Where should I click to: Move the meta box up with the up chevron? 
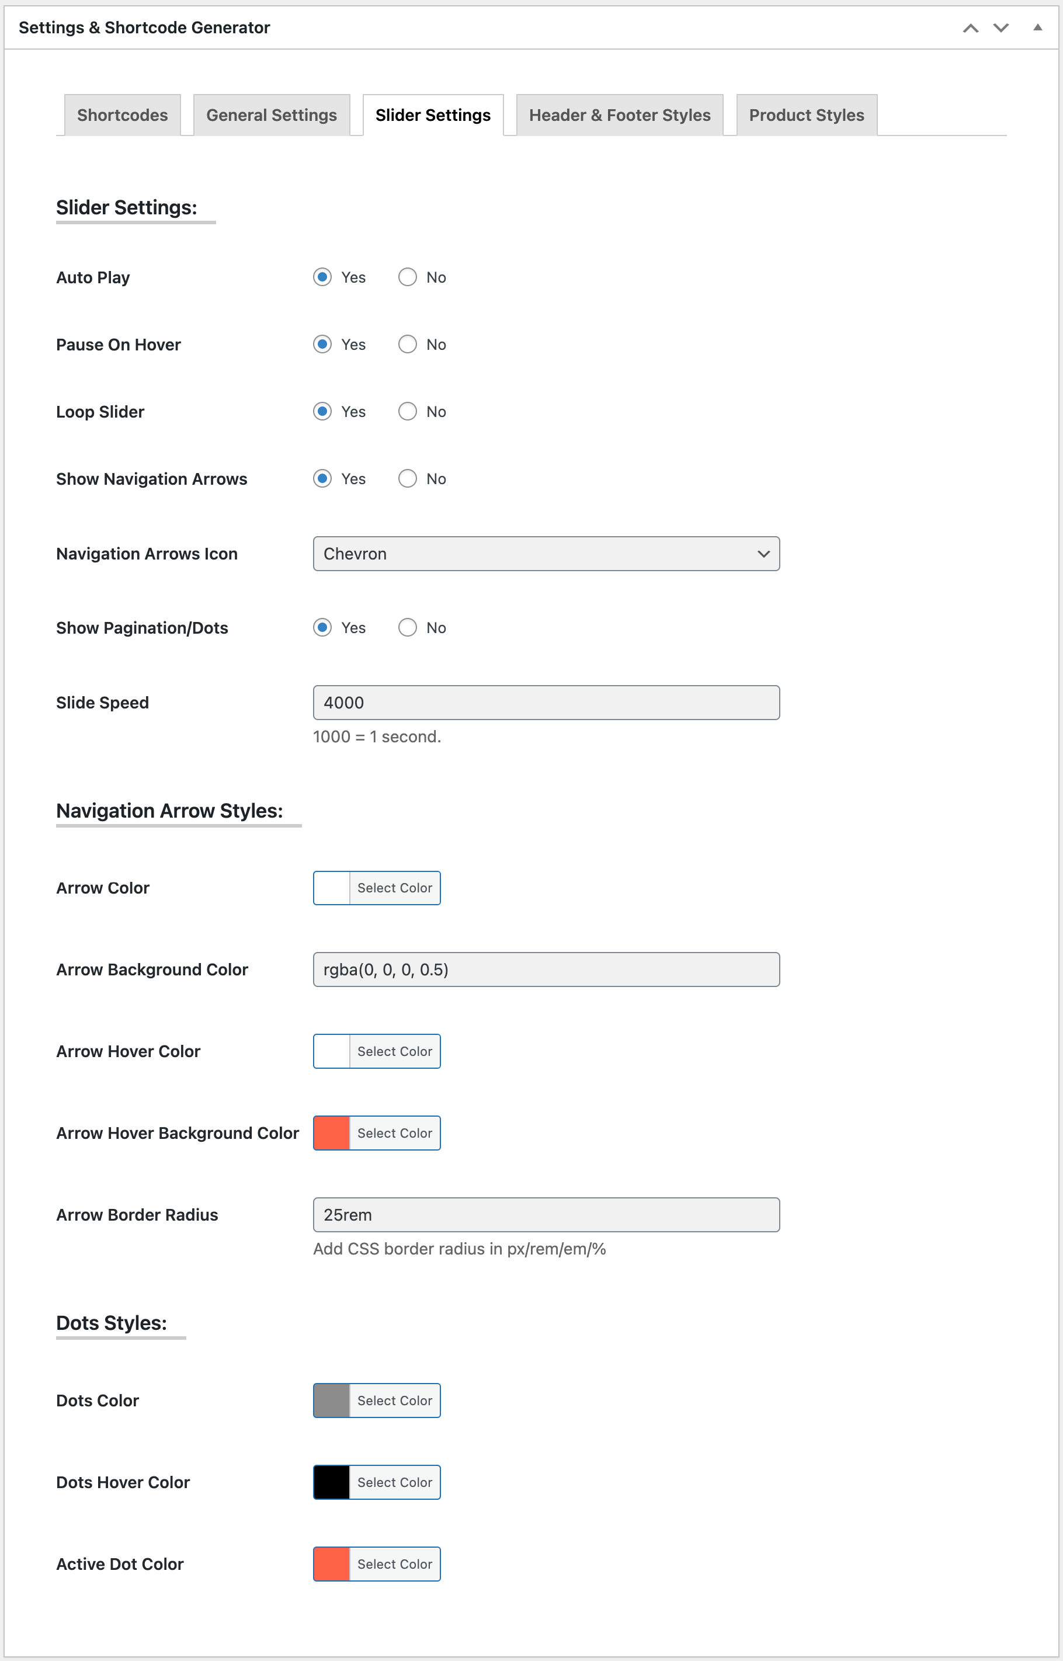coord(971,27)
